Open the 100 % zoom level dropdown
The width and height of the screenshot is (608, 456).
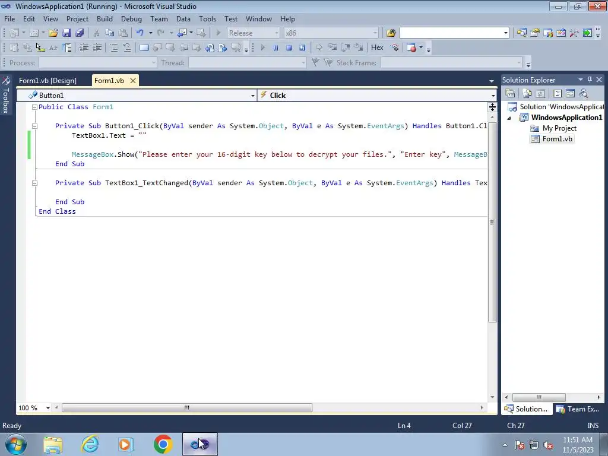[48, 408]
